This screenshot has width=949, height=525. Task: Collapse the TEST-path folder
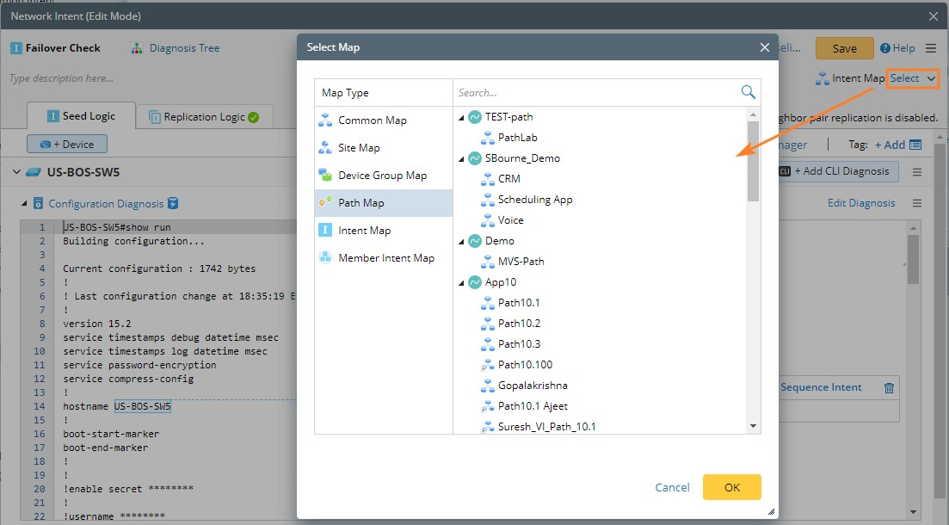(462, 117)
